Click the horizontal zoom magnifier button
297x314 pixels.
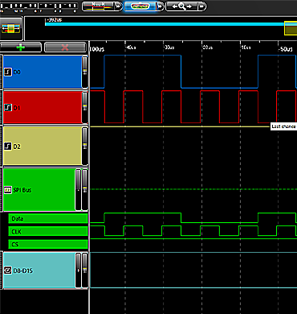[182, 6]
